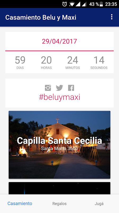Switch to the Regalos tab
The height and width of the screenshot is (213, 119).
[59, 204]
